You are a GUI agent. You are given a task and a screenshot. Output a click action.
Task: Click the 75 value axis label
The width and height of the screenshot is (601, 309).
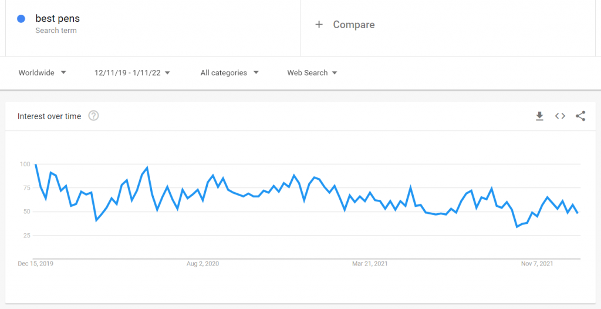[x=25, y=188]
